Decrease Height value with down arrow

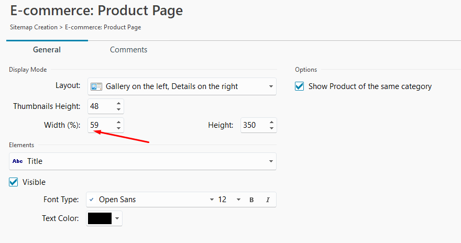pos(271,128)
